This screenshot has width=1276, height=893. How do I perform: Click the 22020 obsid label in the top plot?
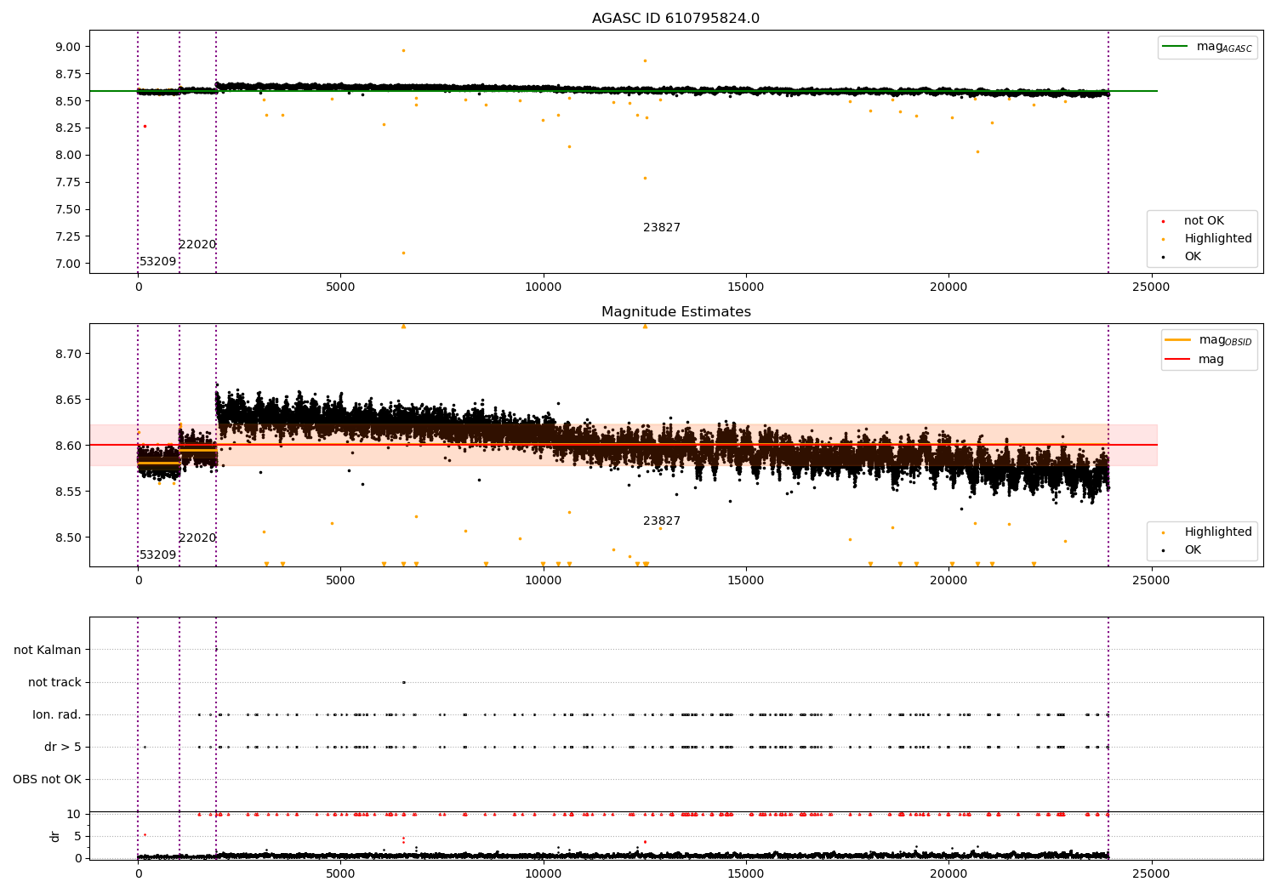(x=197, y=245)
